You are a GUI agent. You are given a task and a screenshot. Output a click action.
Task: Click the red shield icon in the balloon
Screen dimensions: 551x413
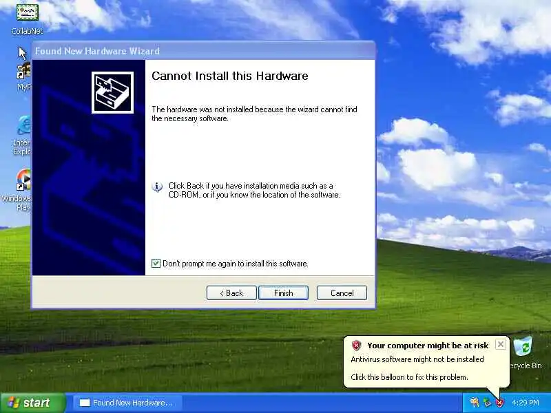(x=356, y=346)
